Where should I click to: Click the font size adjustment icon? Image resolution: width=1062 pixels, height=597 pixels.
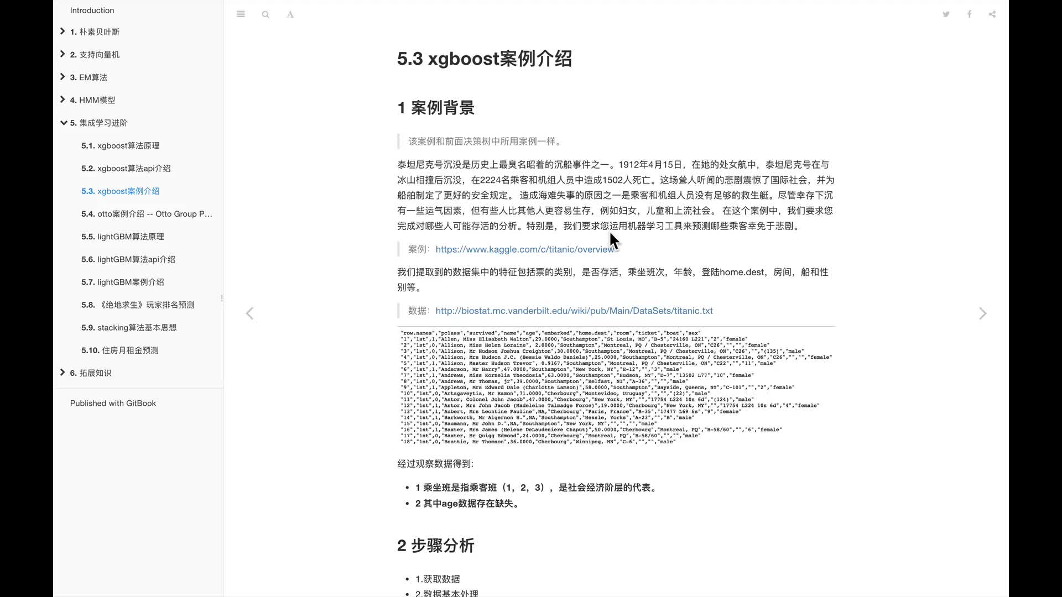click(x=290, y=14)
